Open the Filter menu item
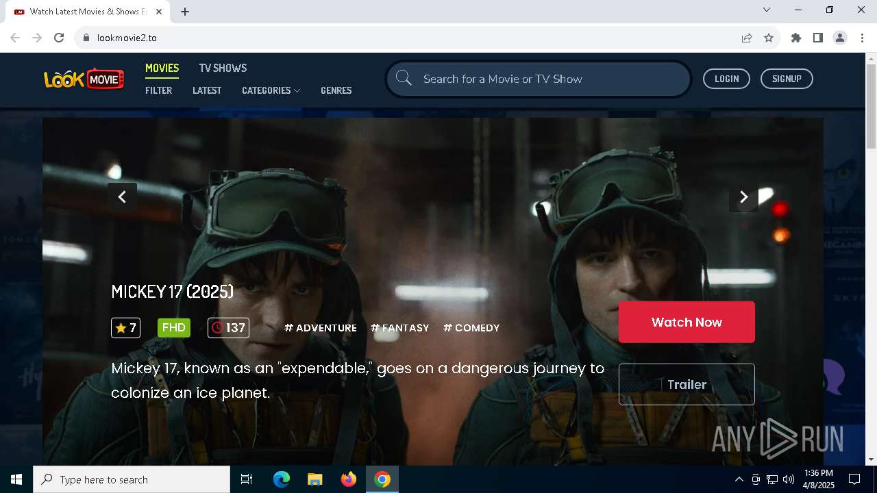This screenshot has width=877, height=493. tap(158, 90)
